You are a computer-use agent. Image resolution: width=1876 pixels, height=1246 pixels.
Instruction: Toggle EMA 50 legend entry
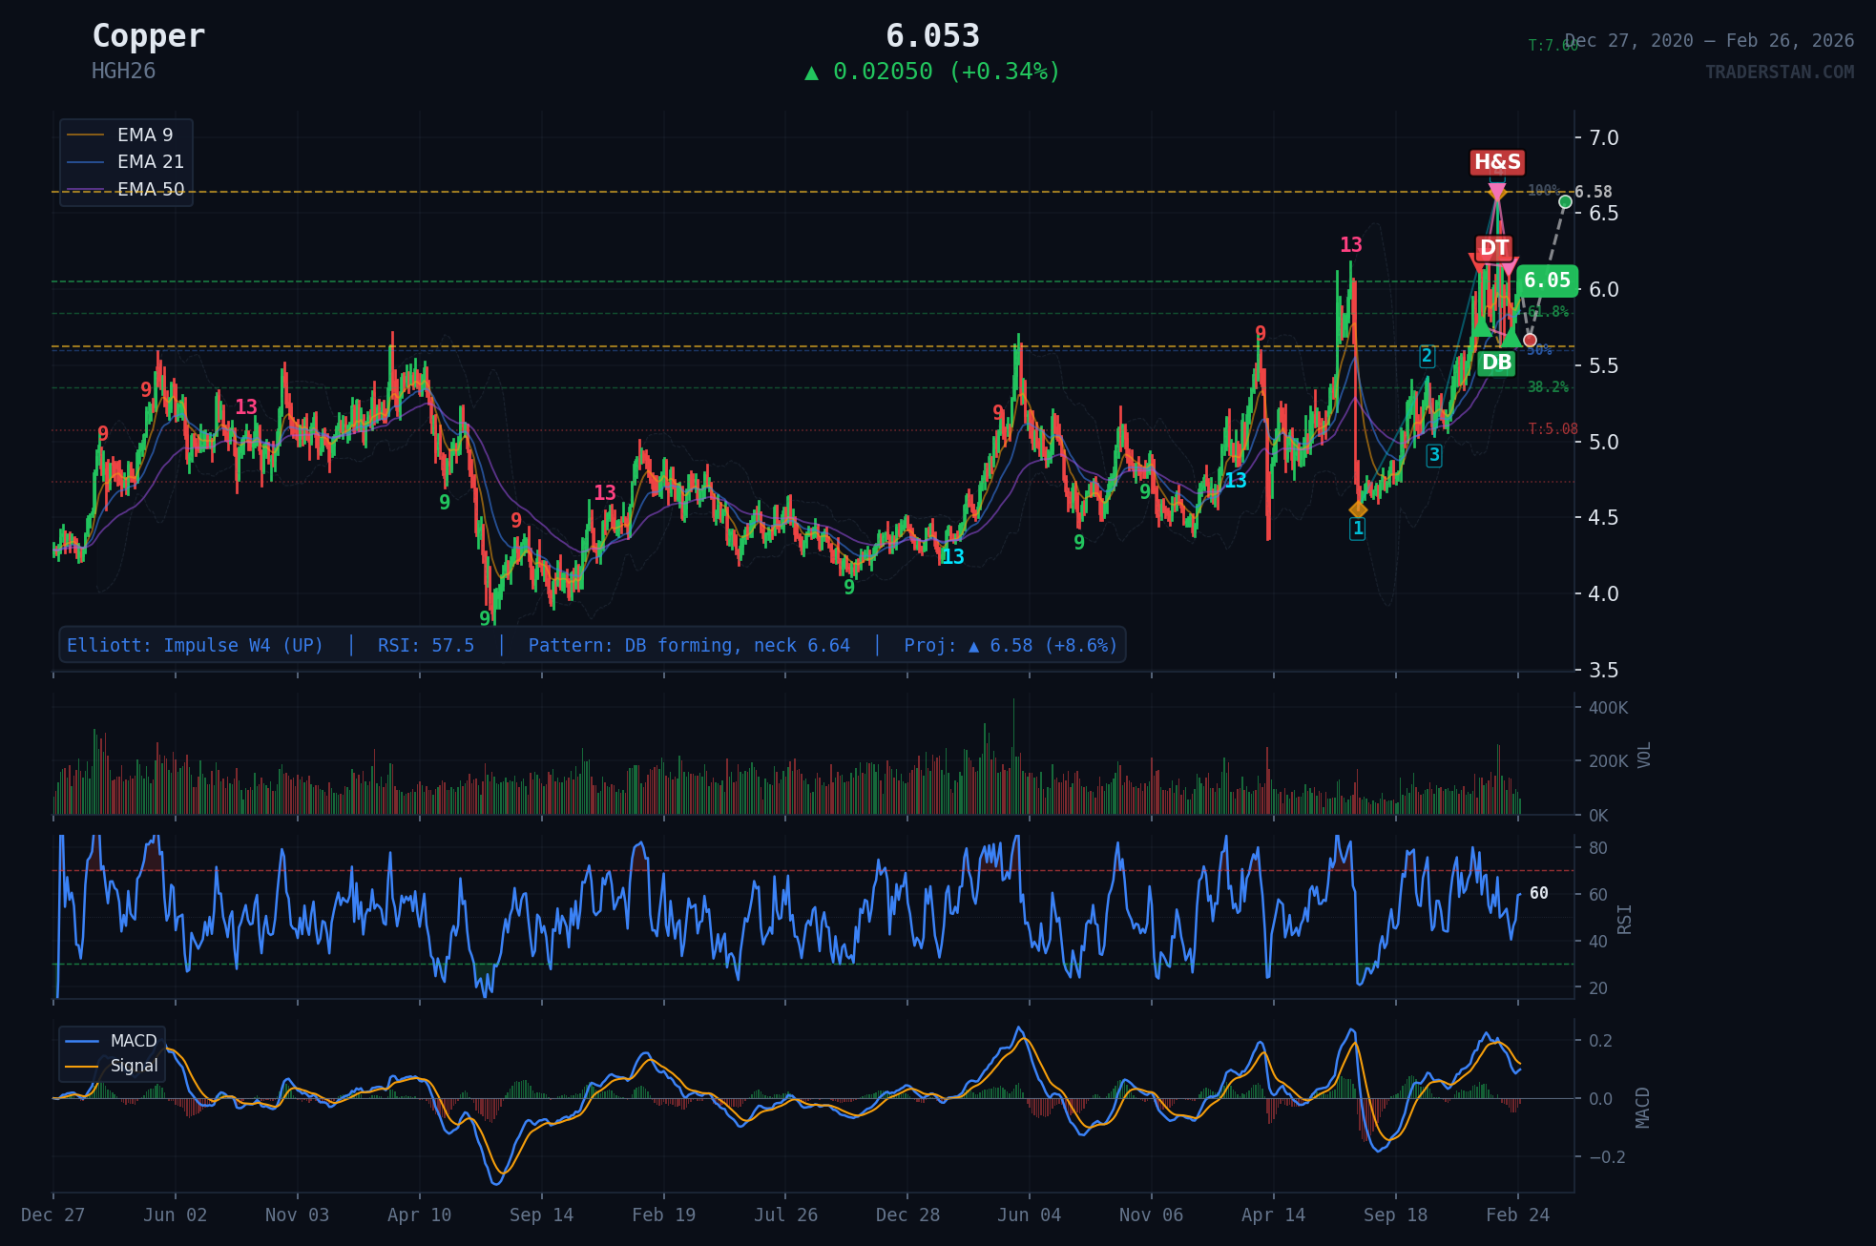point(150,189)
